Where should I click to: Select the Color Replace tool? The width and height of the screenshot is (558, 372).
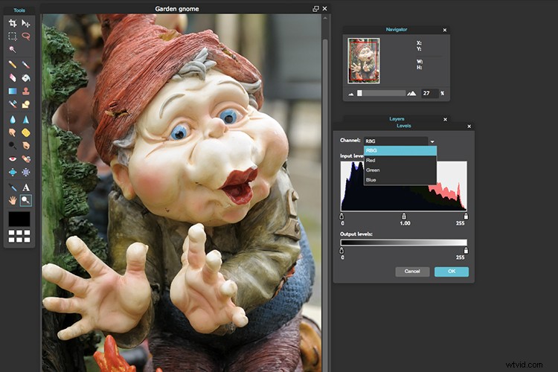(x=13, y=104)
